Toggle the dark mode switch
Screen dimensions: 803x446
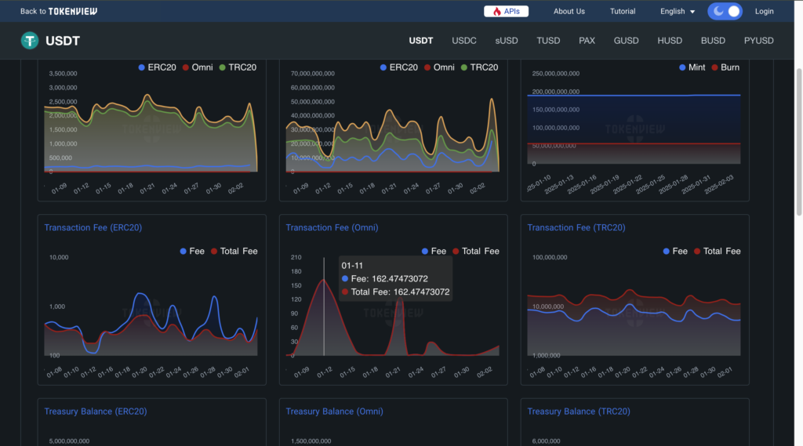pos(725,11)
